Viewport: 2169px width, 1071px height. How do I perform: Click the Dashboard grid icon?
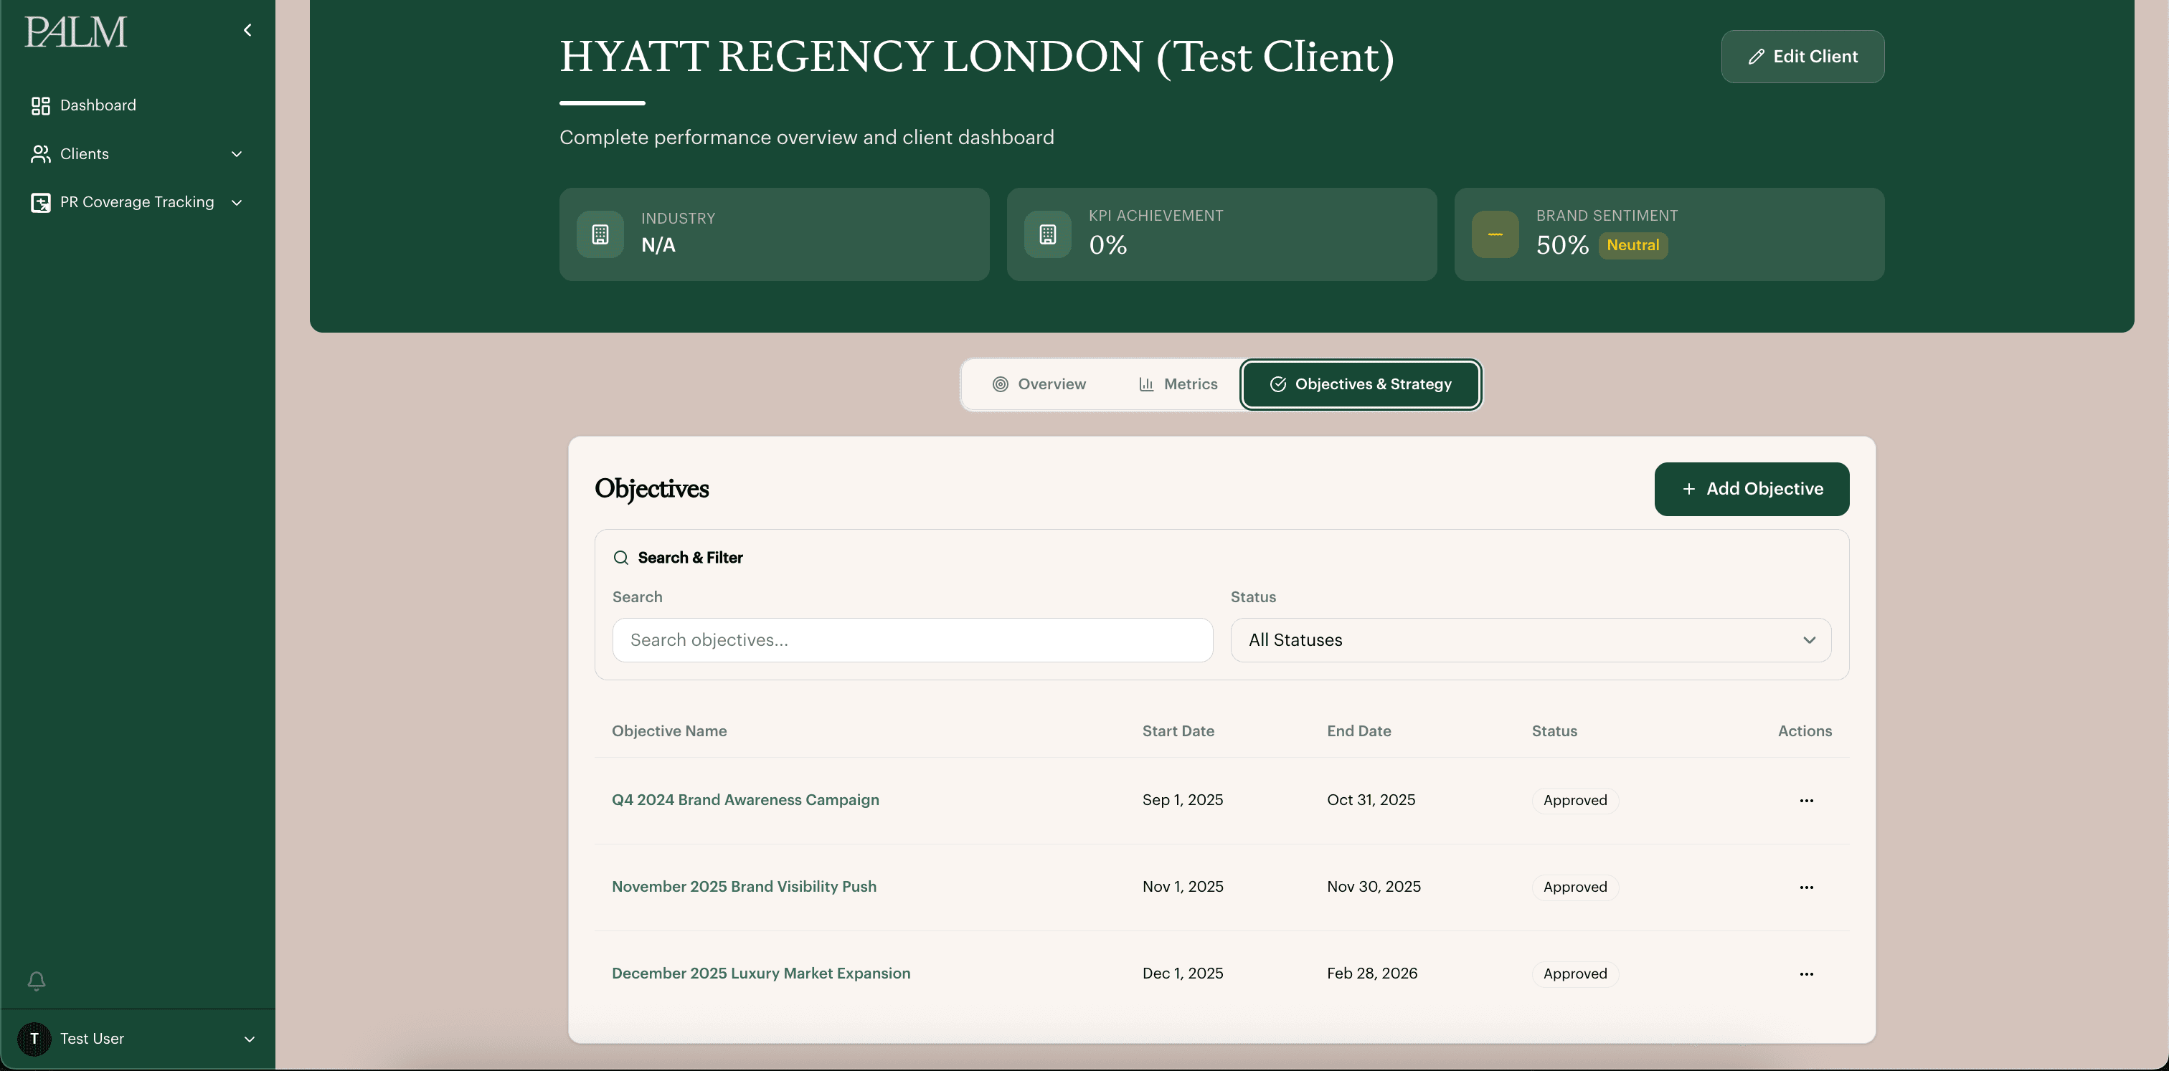[40, 105]
